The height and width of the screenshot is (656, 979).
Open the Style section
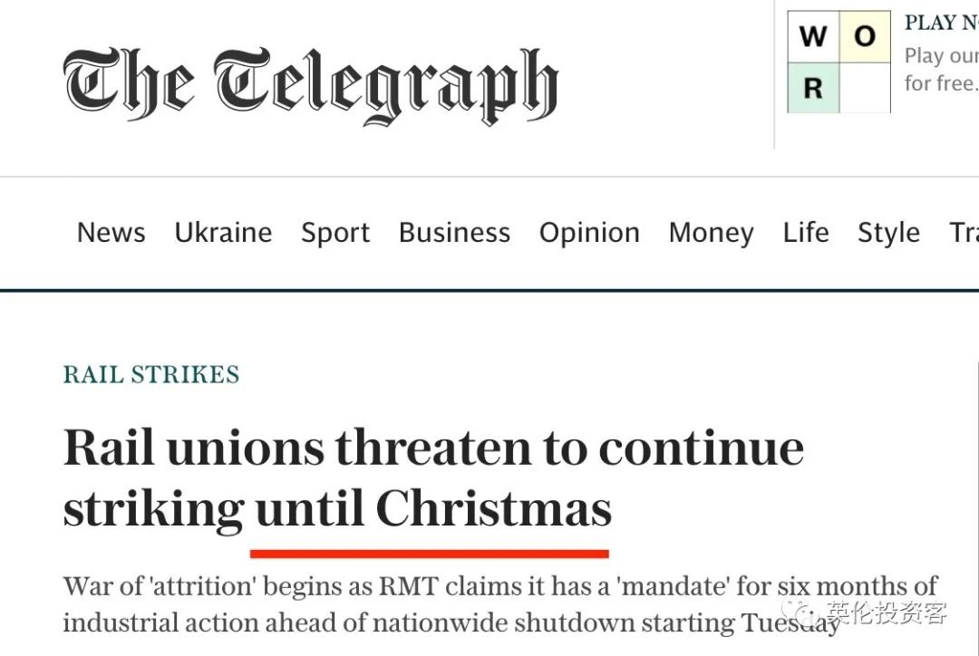(x=888, y=233)
